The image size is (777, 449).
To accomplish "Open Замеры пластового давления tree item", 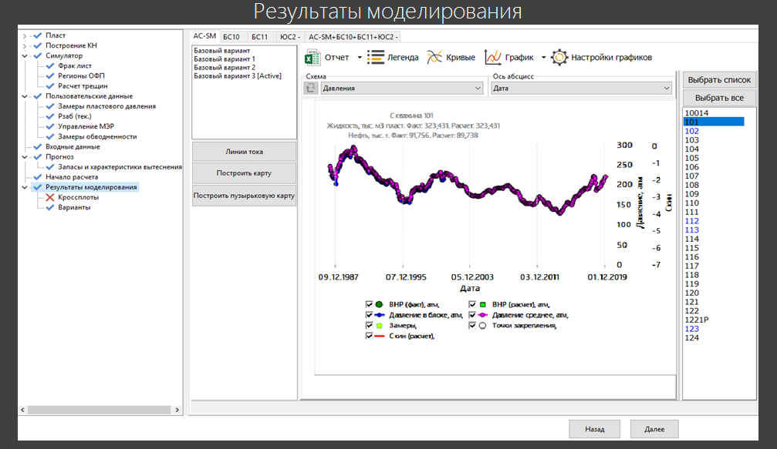I will pos(106,106).
